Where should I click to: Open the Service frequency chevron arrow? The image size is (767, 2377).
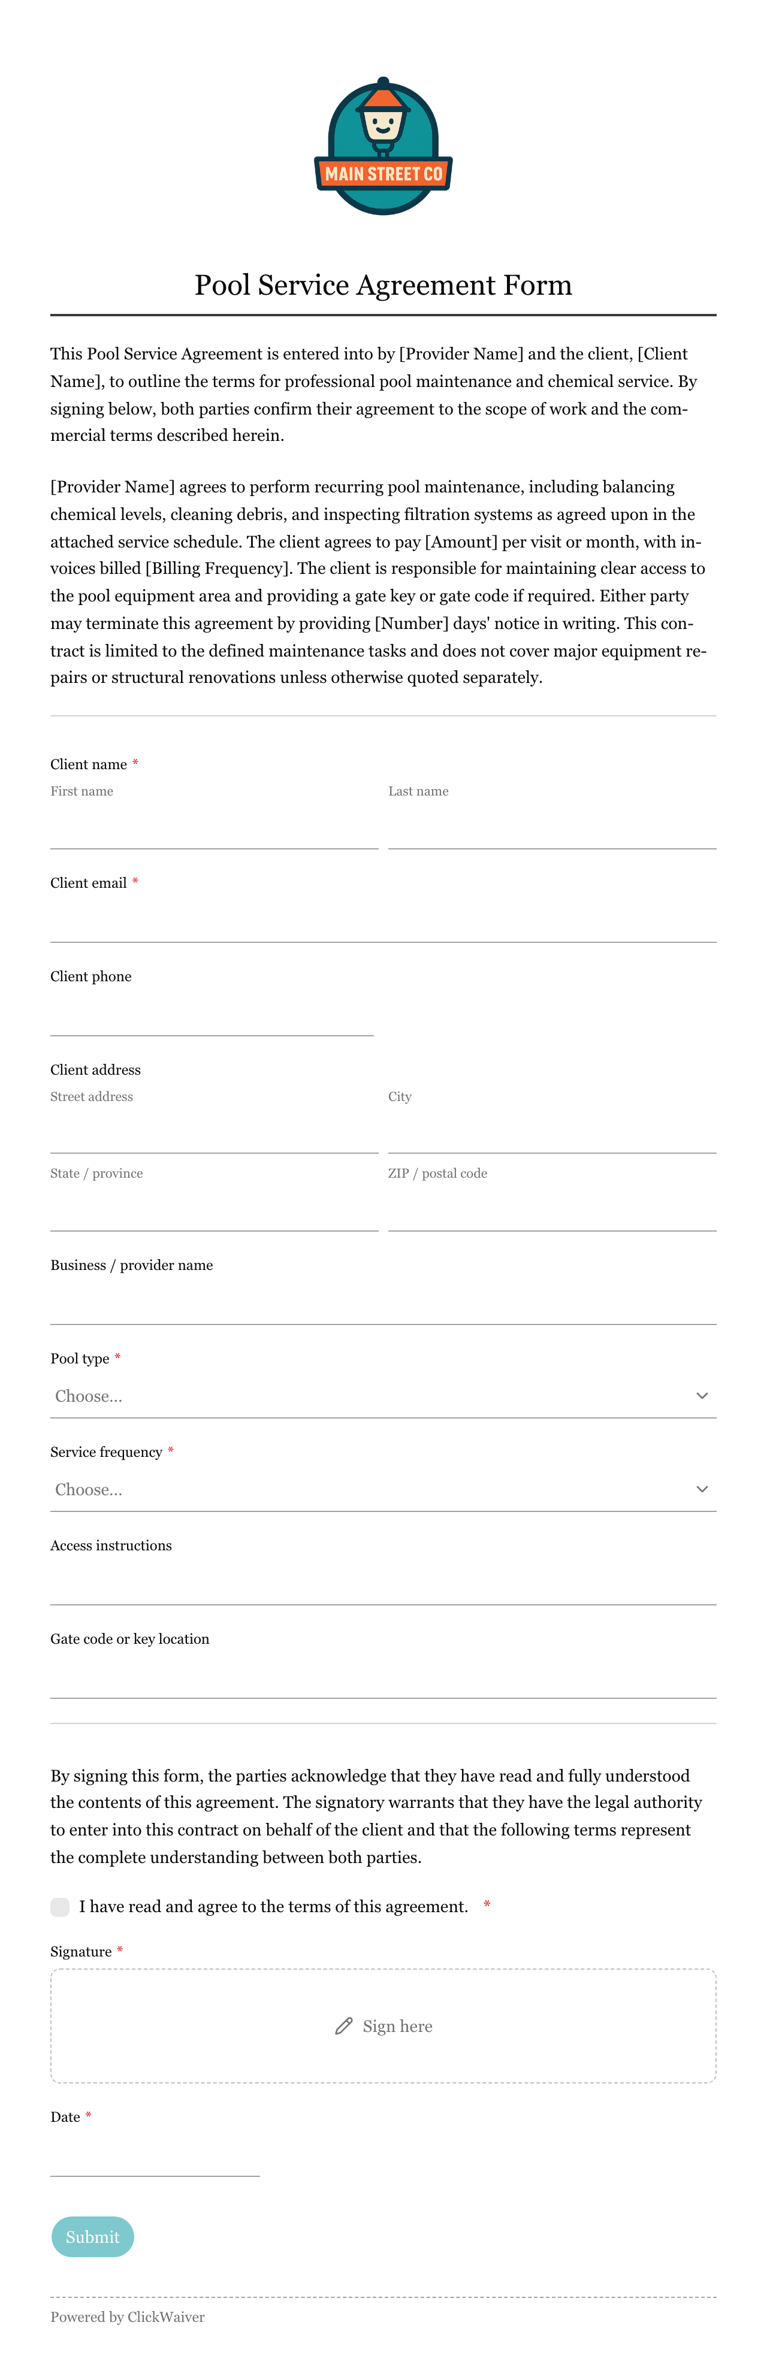(x=702, y=1489)
